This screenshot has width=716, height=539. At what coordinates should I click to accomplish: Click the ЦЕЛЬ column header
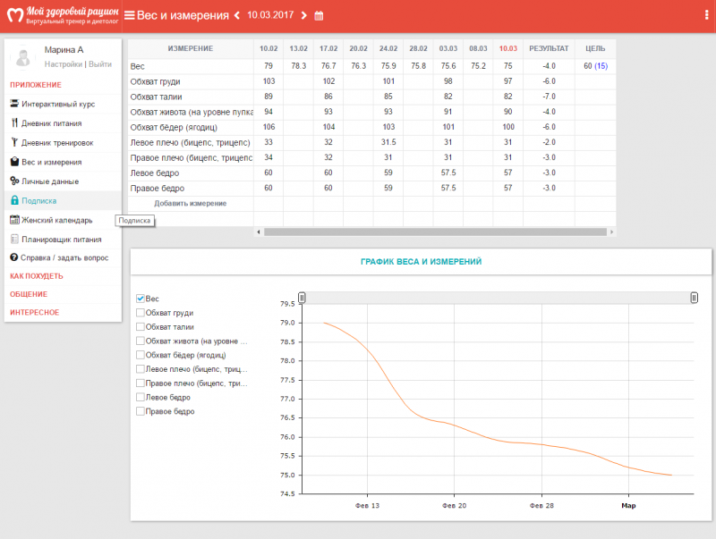point(595,48)
